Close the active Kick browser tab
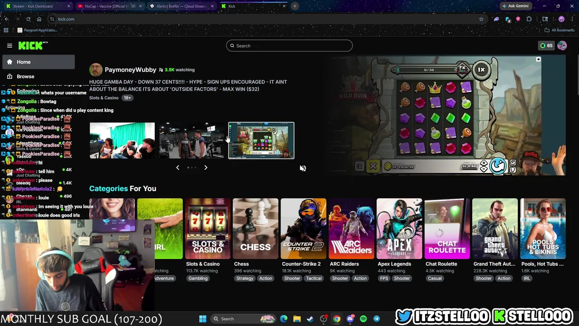 tap(284, 6)
